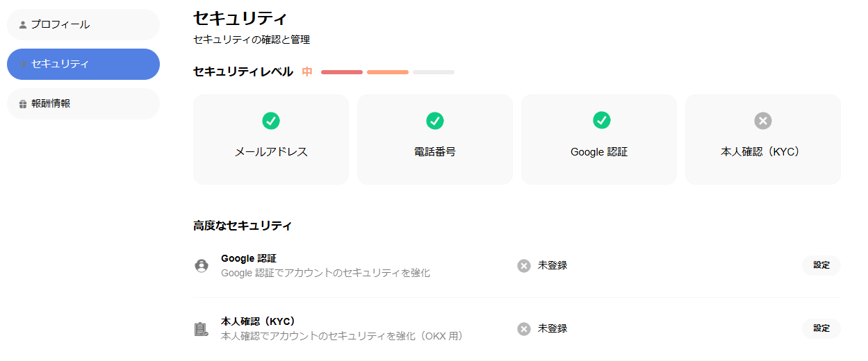
Task: Click the gray X next to KYC 未登録
Action: point(524,329)
